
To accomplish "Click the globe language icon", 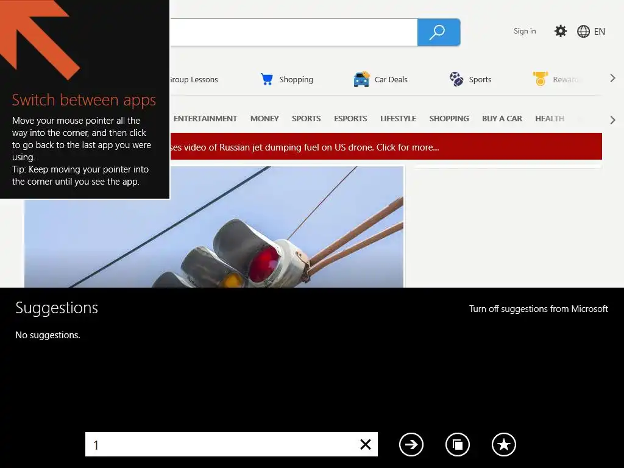I will tap(583, 32).
